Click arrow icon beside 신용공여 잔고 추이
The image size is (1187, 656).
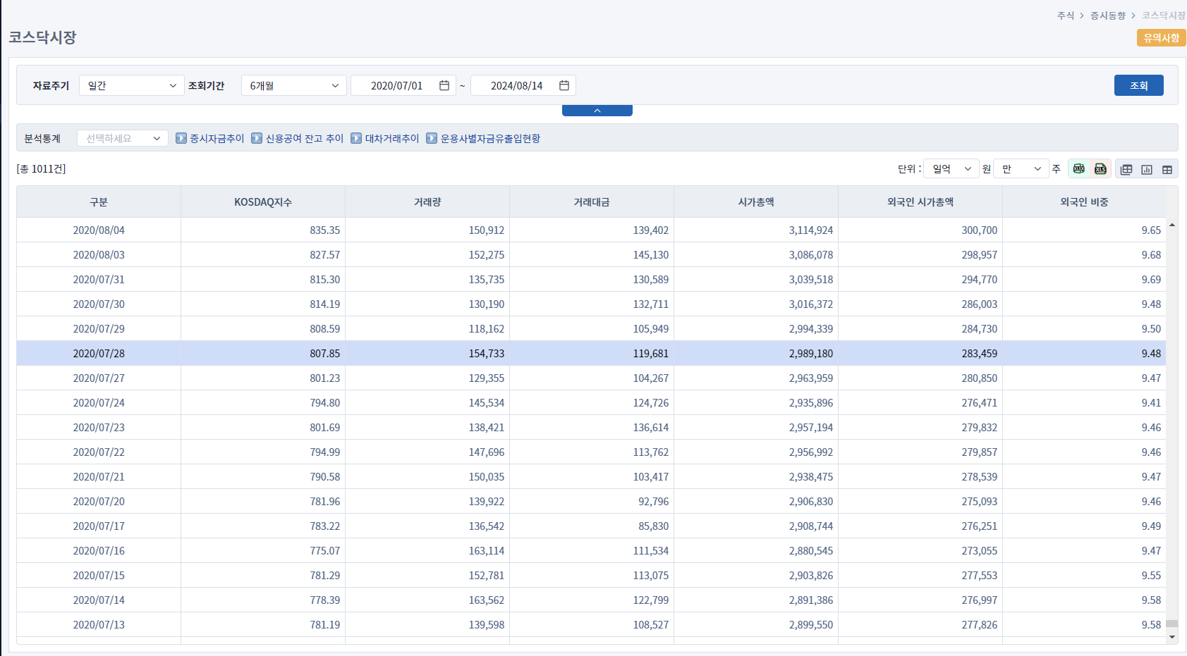[257, 138]
